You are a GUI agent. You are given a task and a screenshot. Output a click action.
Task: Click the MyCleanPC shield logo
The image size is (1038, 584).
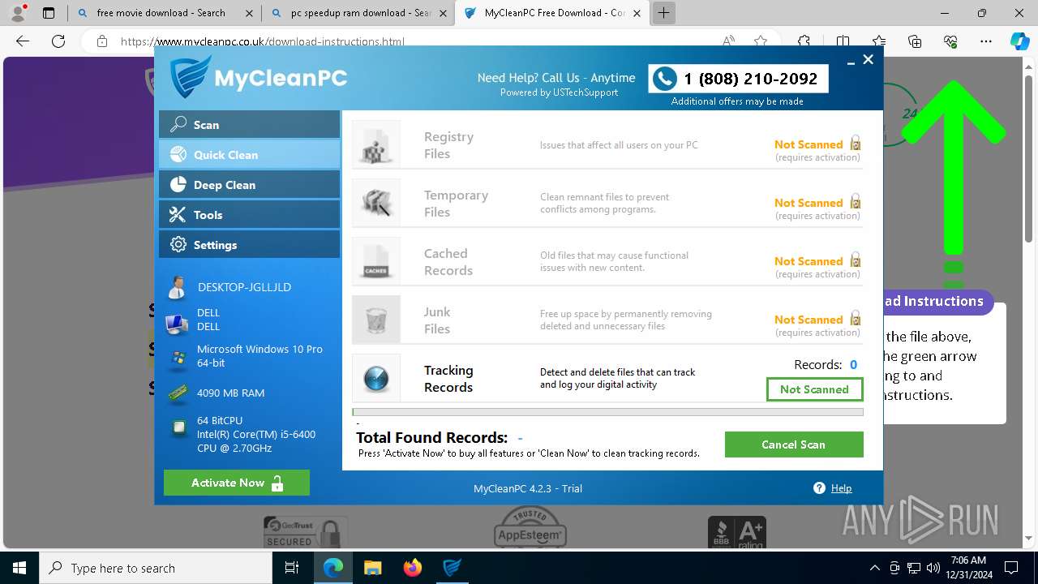click(191, 77)
